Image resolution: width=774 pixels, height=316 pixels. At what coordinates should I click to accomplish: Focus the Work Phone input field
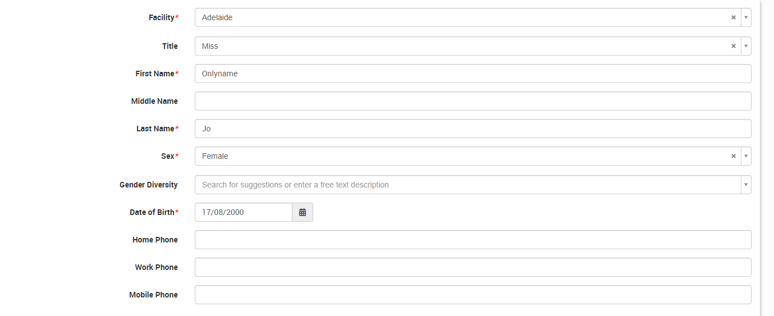coord(473,267)
